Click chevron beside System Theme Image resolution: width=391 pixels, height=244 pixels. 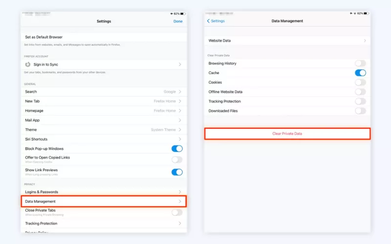tap(180, 130)
